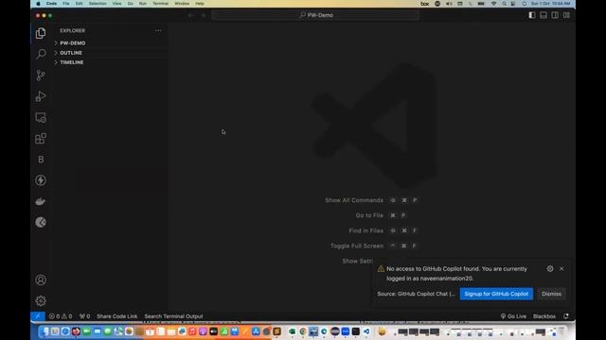Open the Remote Explorer view

coord(41,117)
